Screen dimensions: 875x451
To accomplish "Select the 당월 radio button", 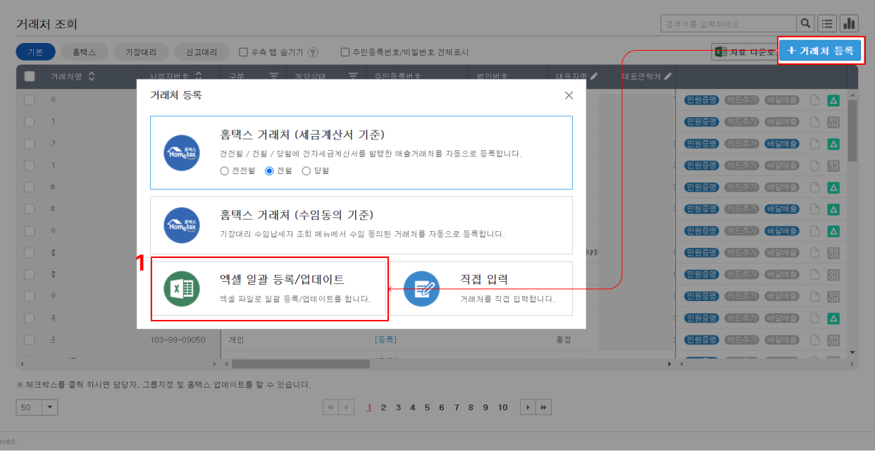I will coord(306,171).
